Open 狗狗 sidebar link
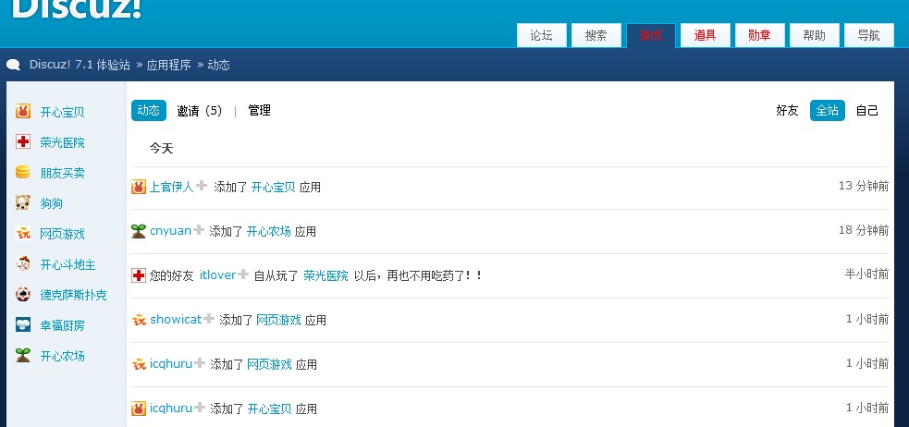 coord(51,203)
